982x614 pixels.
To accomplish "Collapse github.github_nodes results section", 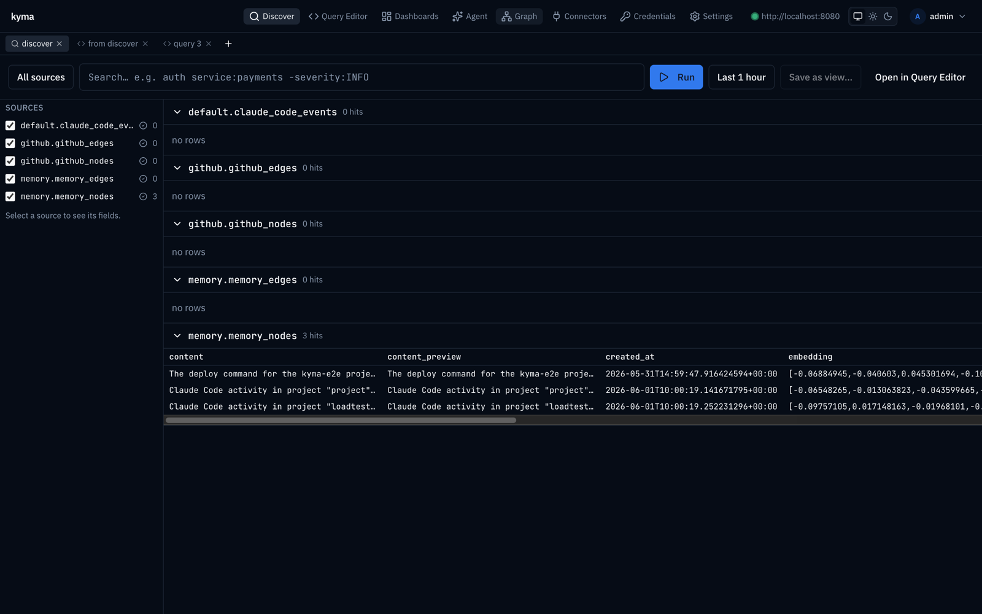I will (177, 224).
